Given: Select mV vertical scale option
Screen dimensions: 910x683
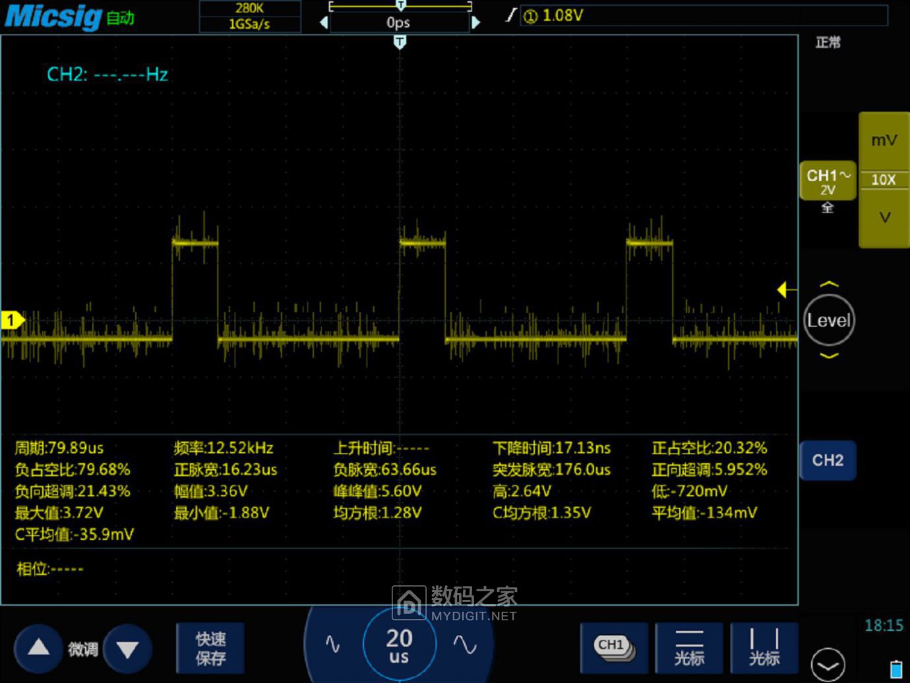Looking at the screenshot, I should (x=884, y=141).
